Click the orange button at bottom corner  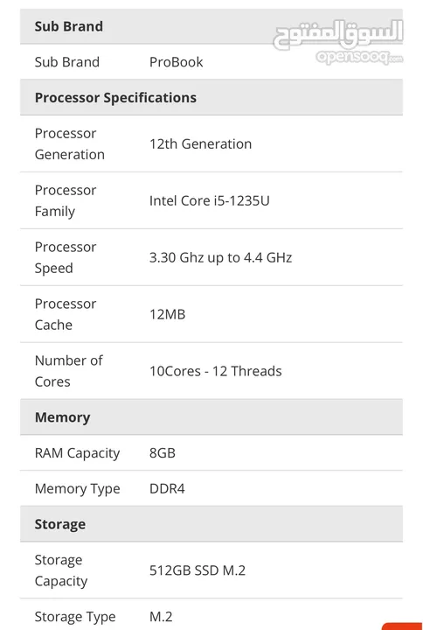[x=402, y=626]
